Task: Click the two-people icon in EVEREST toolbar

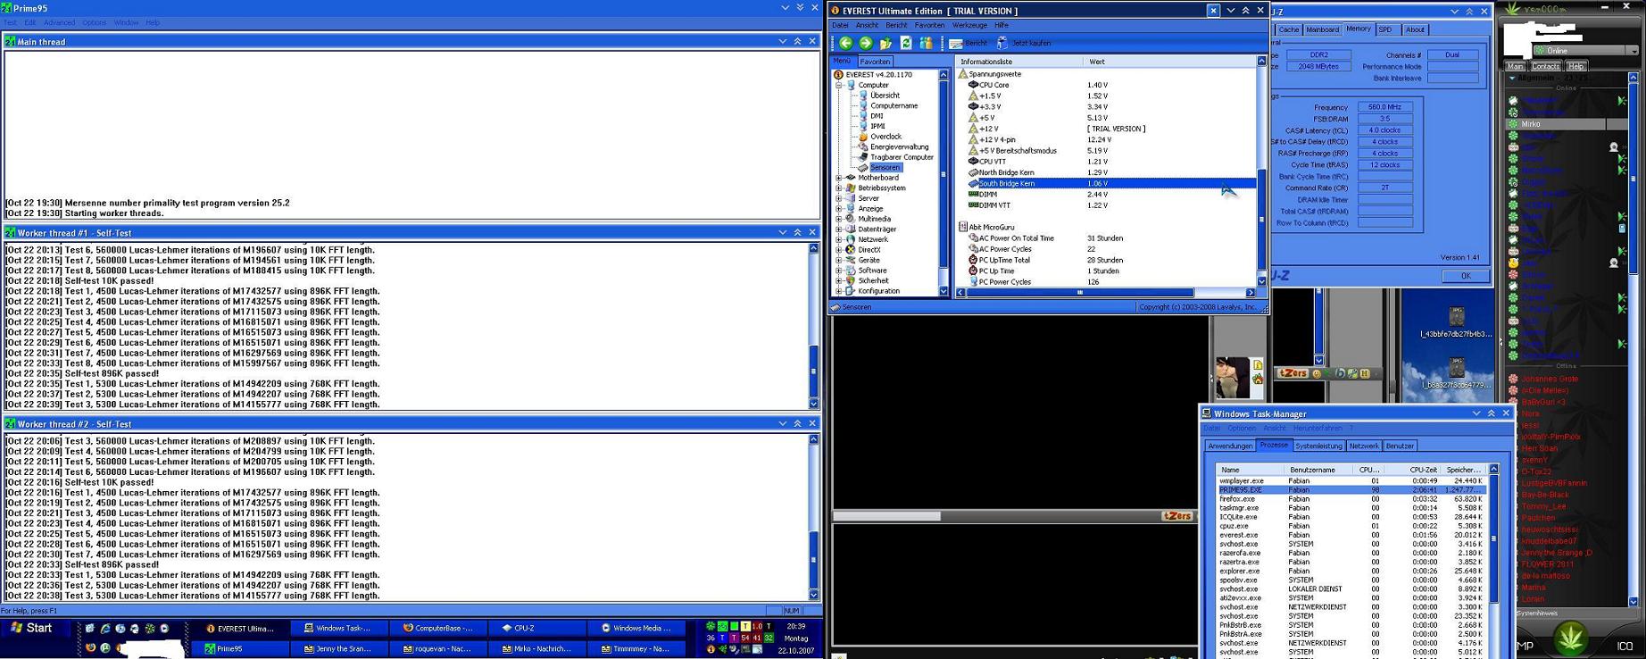Action: [x=926, y=43]
